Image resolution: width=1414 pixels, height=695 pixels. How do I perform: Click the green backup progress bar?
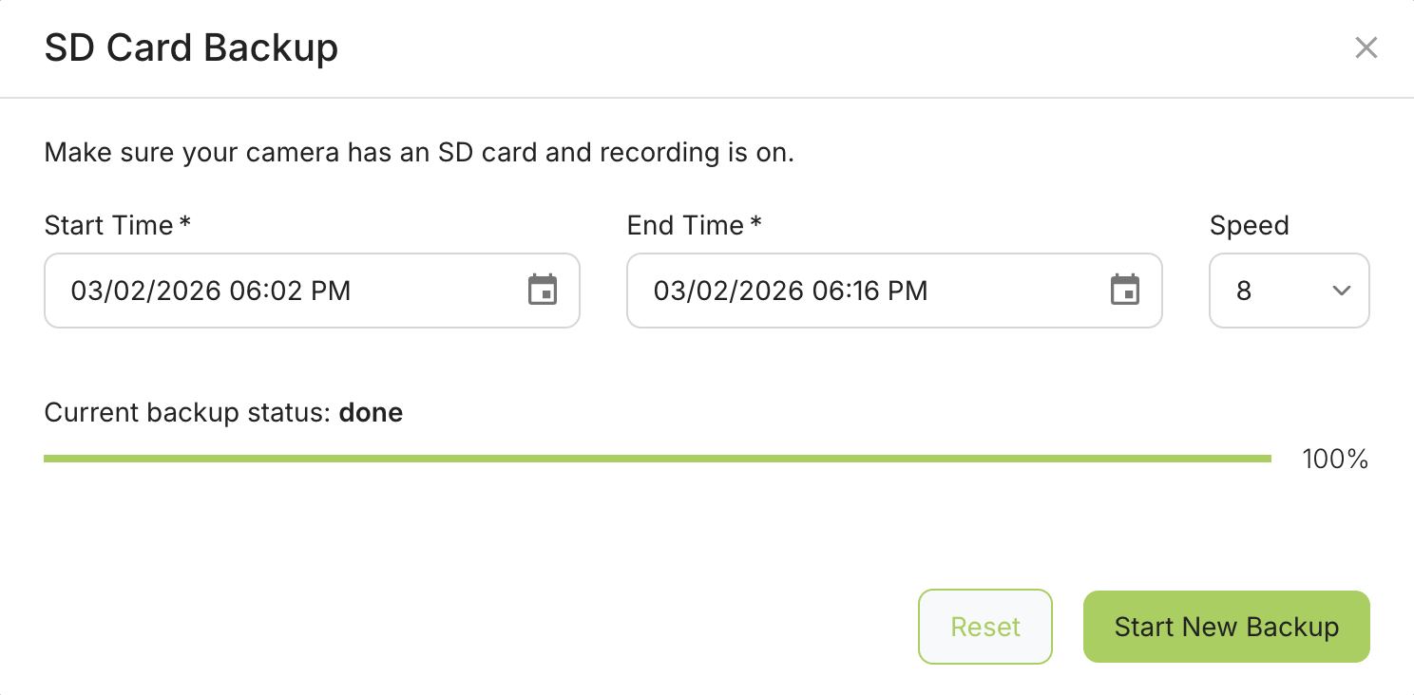657,459
